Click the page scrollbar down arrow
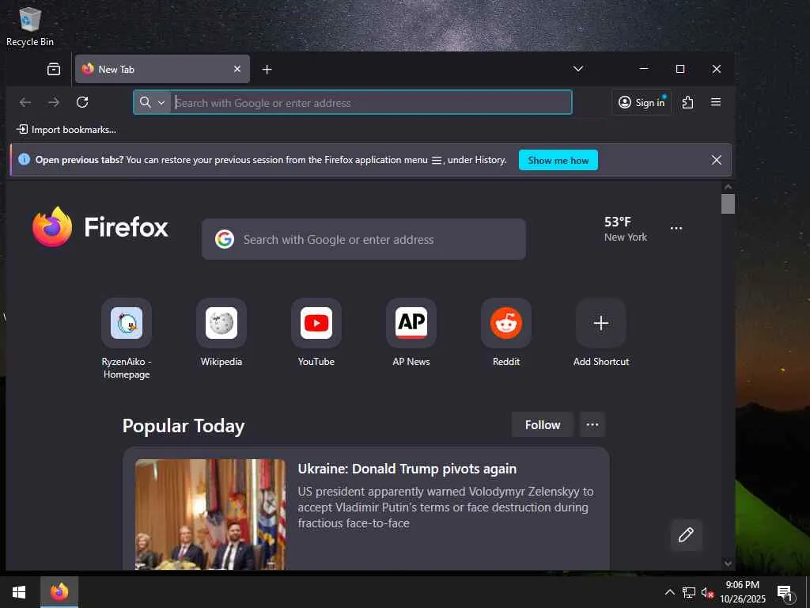Viewport: 810px width, 608px height. pyautogui.click(x=728, y=564)
